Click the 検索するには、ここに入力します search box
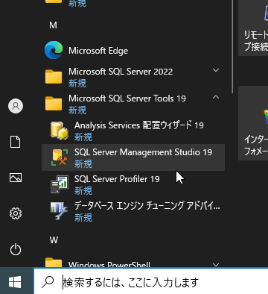268x294 pixels. click(151, 281)
